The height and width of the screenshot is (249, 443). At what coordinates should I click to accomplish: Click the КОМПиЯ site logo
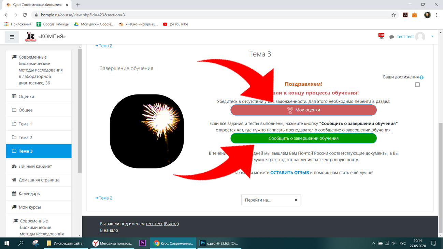point(31,36)
